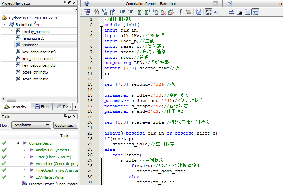Toggle line numbers display (267/268 icon)
Viewport: 283px width, 185px height.
pos(208,12)
